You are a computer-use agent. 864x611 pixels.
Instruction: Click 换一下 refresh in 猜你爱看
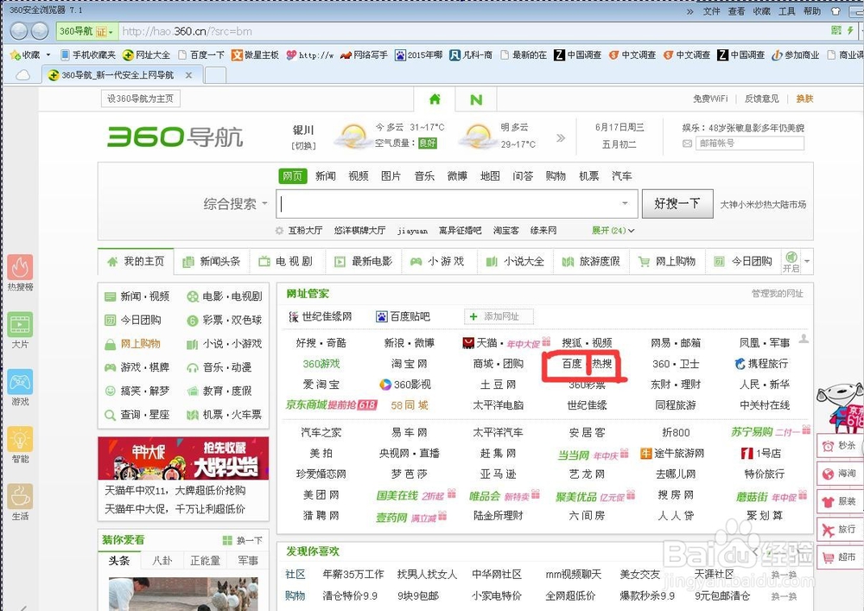pyautogui.click(x=243, y=540)
